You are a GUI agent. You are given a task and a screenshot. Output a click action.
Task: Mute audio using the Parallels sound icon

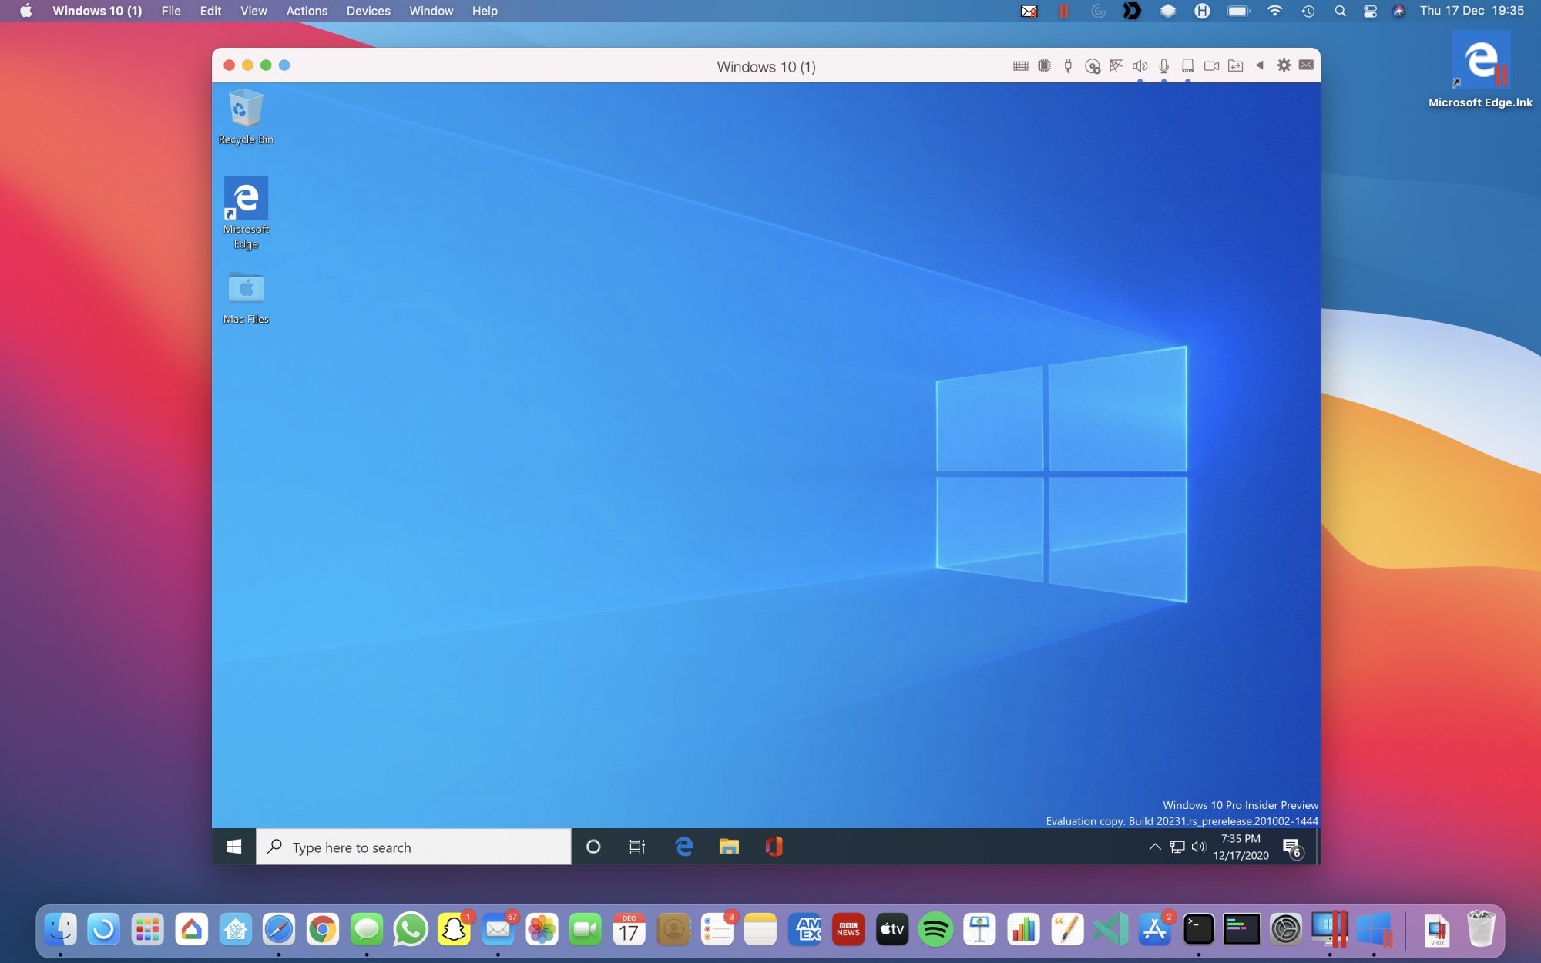1140,65
